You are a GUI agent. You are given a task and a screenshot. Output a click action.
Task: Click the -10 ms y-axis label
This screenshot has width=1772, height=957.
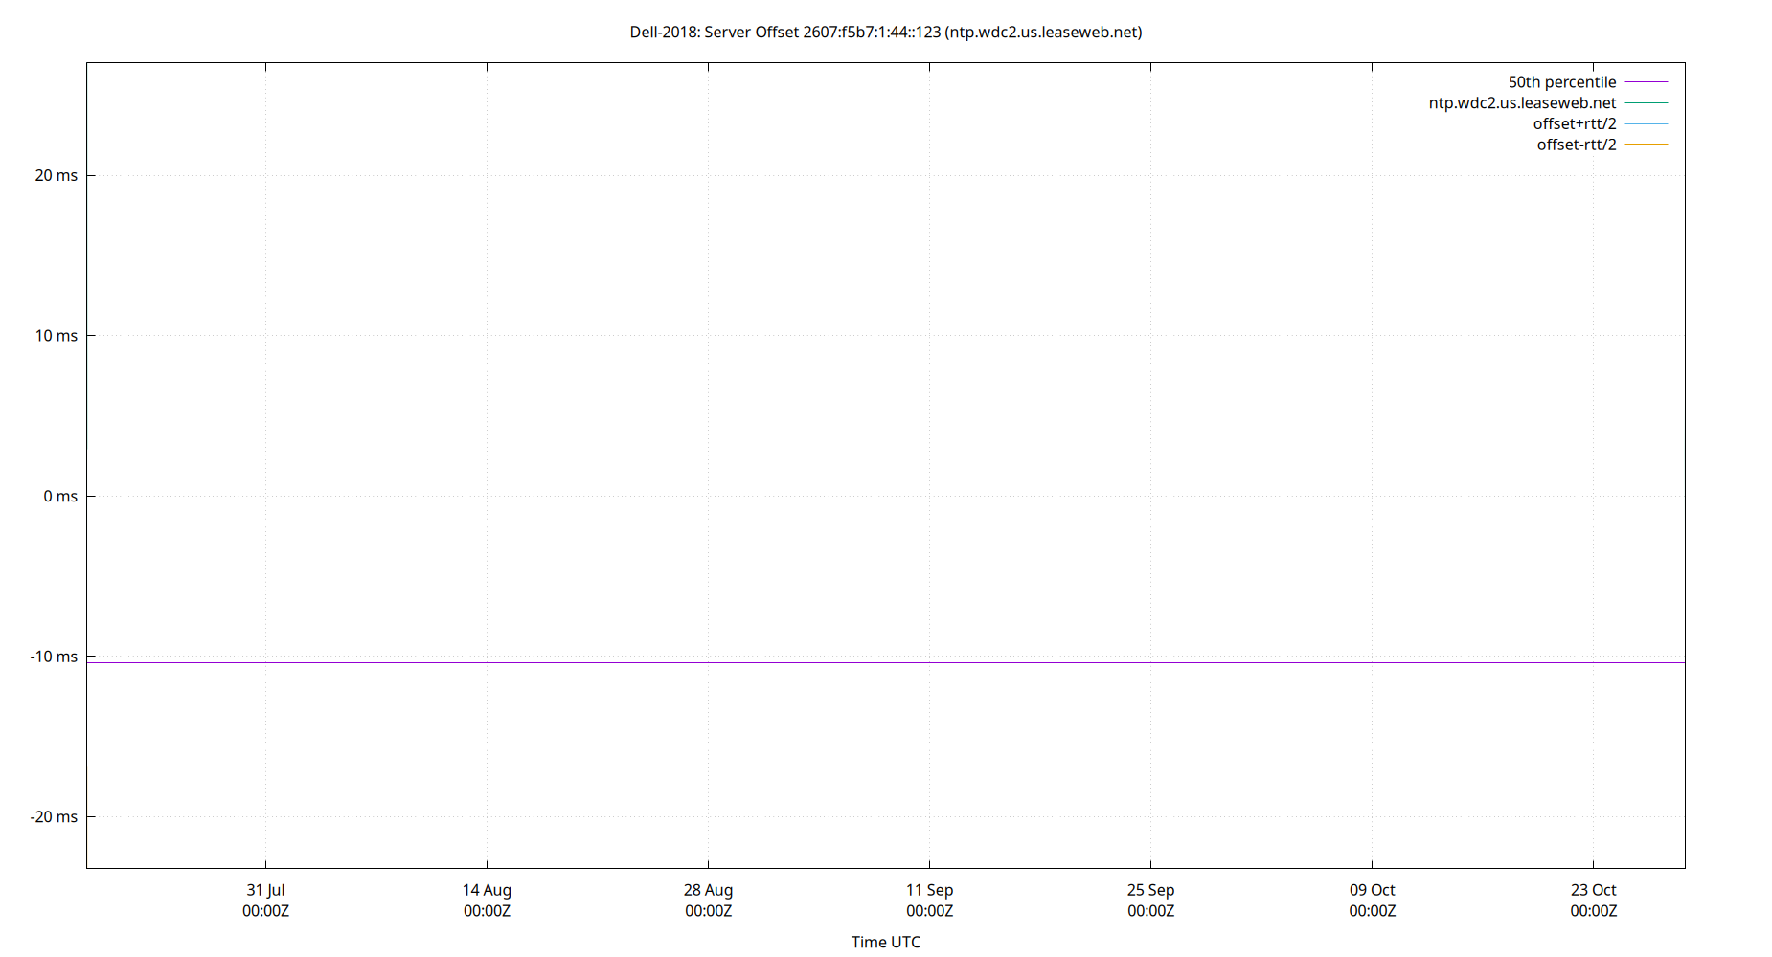pos(51,656)
